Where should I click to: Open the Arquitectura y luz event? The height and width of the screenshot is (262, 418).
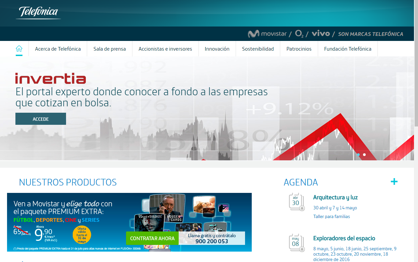336,197
